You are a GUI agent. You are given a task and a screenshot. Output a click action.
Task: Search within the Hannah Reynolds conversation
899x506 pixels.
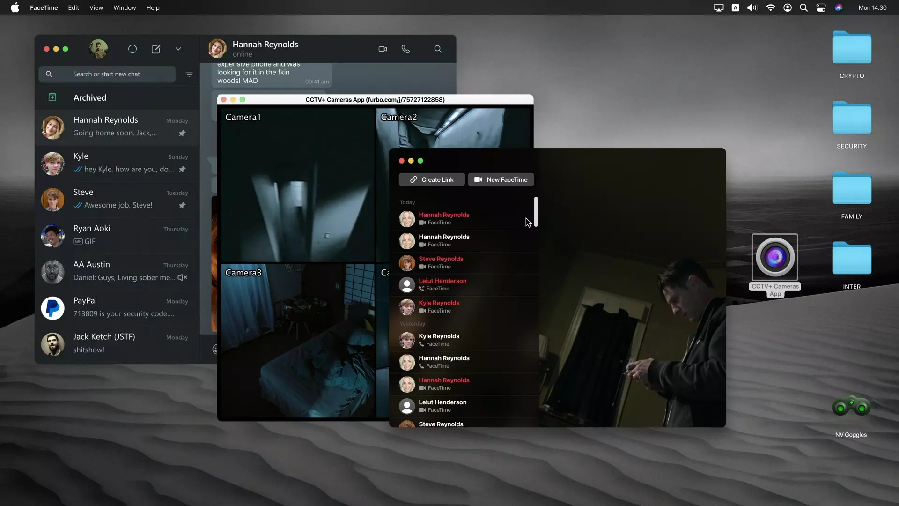[438, 49]
